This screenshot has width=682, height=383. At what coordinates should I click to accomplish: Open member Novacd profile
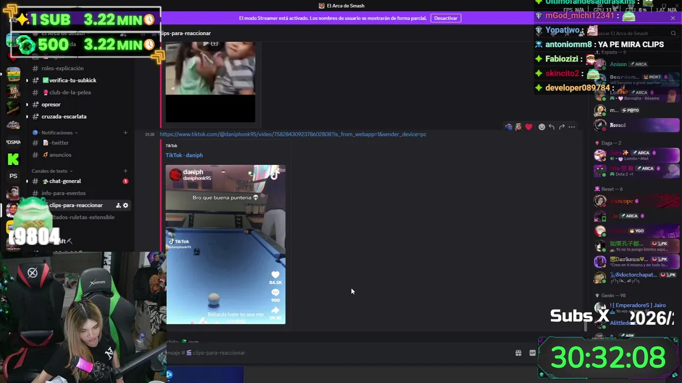pos(637,125)
